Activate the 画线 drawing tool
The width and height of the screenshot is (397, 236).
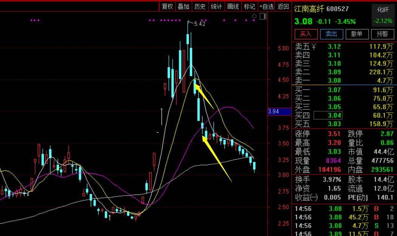click(233, 6)
